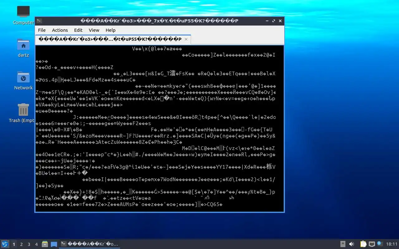
Task: Launch the file manager from the panel
Action: 45,244
